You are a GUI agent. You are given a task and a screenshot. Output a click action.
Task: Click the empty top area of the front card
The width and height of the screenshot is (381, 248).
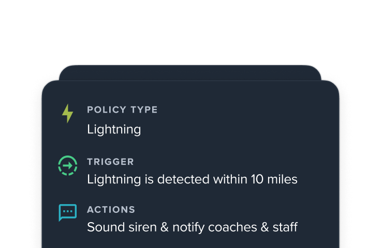190,92
